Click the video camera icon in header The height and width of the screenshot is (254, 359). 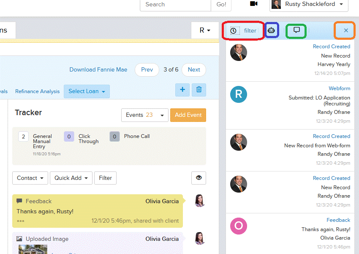[x=254, y=4]
